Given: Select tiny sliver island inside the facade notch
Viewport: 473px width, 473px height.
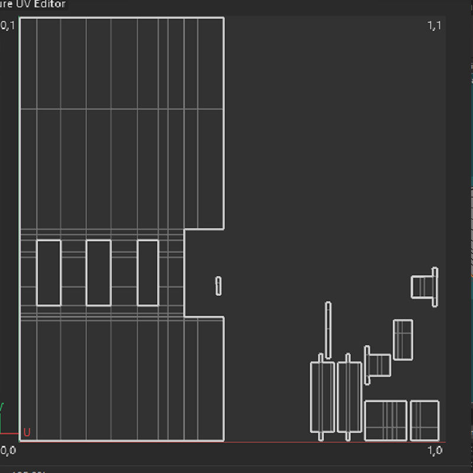Looking at the screenshot, I should pos(218,286).
